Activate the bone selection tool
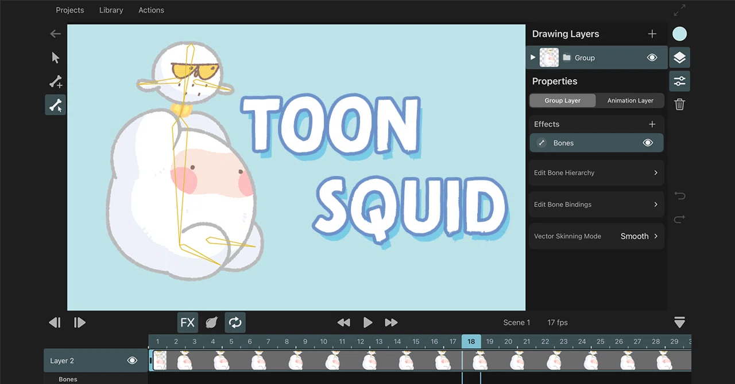Image resolution: width=735 pixels, height=384 pixels. (x=55, y=105)
